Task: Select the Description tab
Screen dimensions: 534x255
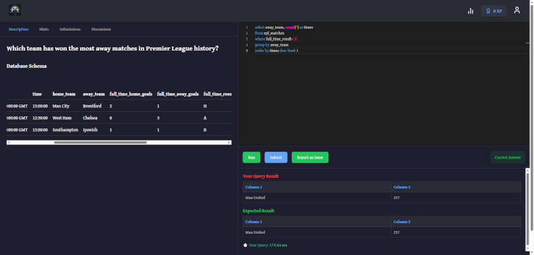Action: pos(19,29)
